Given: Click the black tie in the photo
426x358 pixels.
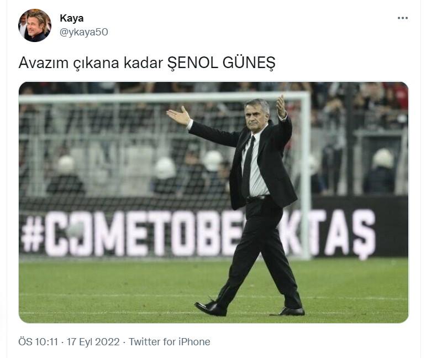Looking at the screenshot, I should point(248,166).
